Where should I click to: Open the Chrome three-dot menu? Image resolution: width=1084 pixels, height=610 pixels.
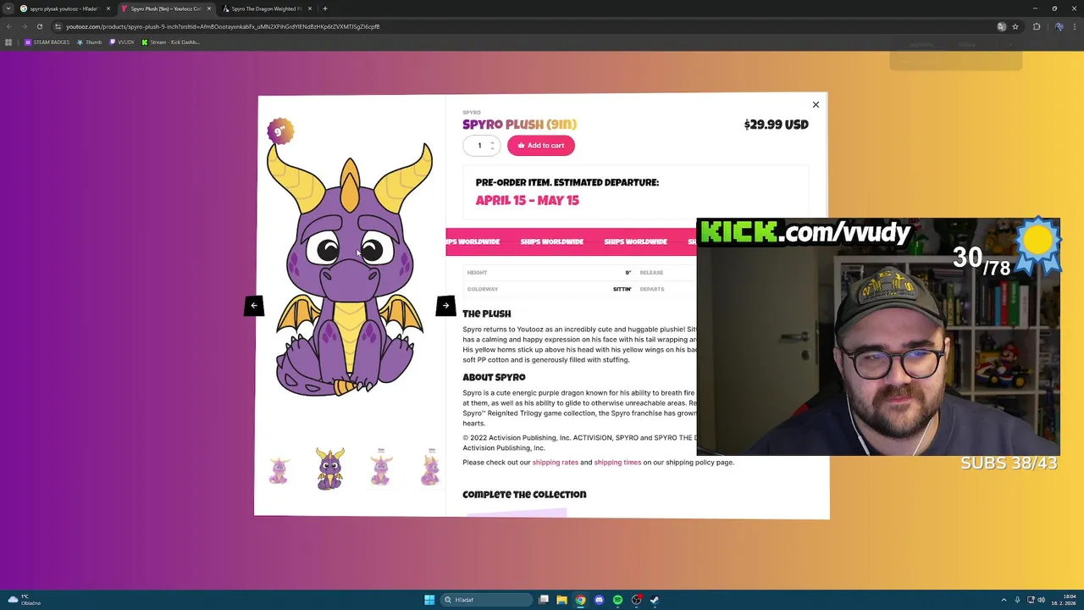(1075, 26)
